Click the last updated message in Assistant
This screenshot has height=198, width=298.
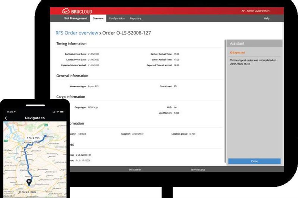253,62
